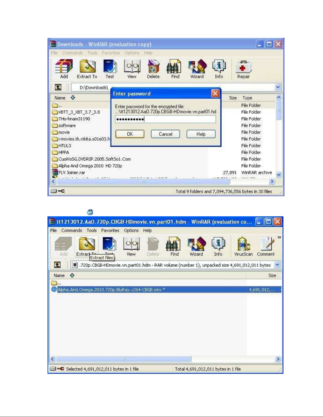Click Cancel in the Enter password dialog
Viewport: 323px width, 417px height.
[x=165, y=134]
